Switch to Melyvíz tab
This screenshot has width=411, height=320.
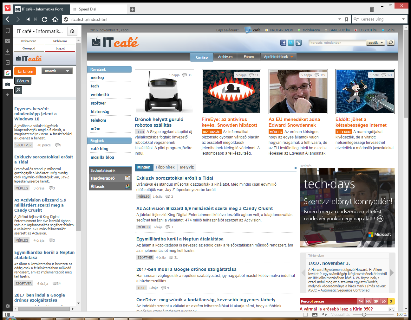[x=187, y=167]
